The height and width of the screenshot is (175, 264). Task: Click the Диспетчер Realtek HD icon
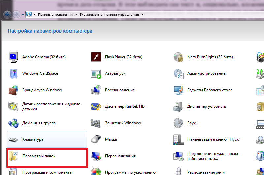(96, 107)
